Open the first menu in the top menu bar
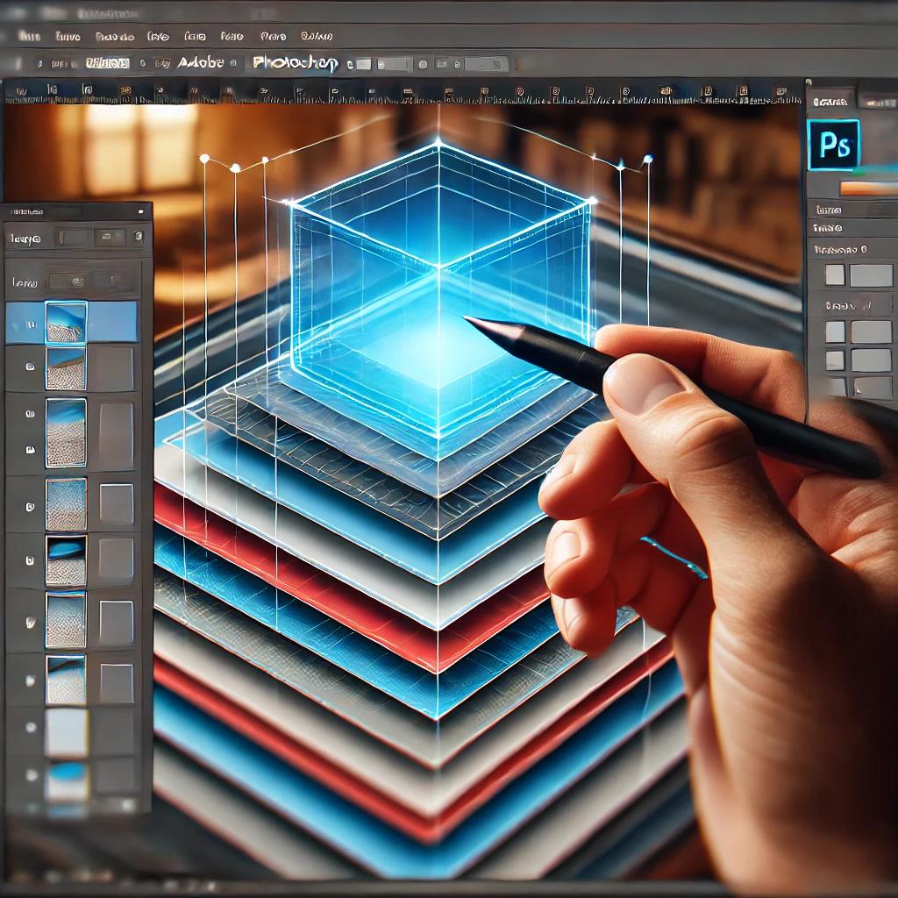 point(29,36)
